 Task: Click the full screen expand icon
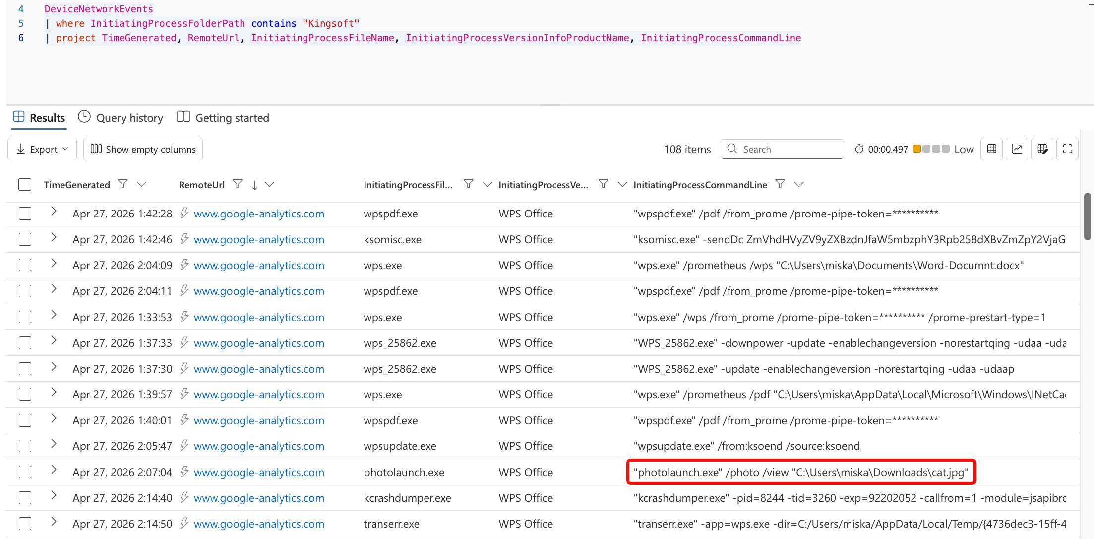[1068, 149]
